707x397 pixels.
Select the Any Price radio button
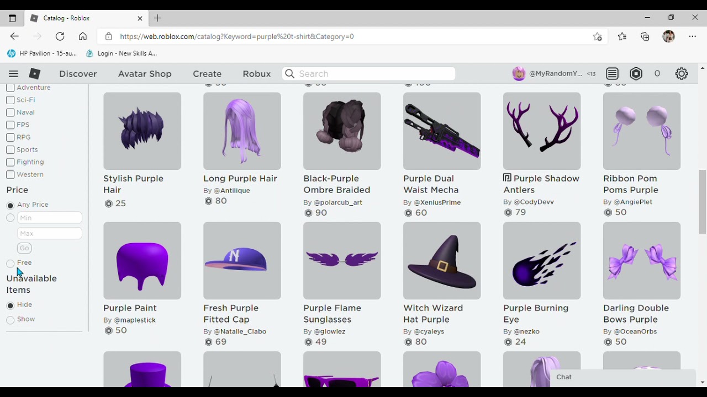point(10,205)
